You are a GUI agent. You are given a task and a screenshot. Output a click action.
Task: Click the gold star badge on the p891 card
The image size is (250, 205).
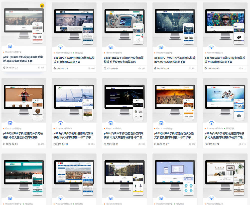point(42,5)
